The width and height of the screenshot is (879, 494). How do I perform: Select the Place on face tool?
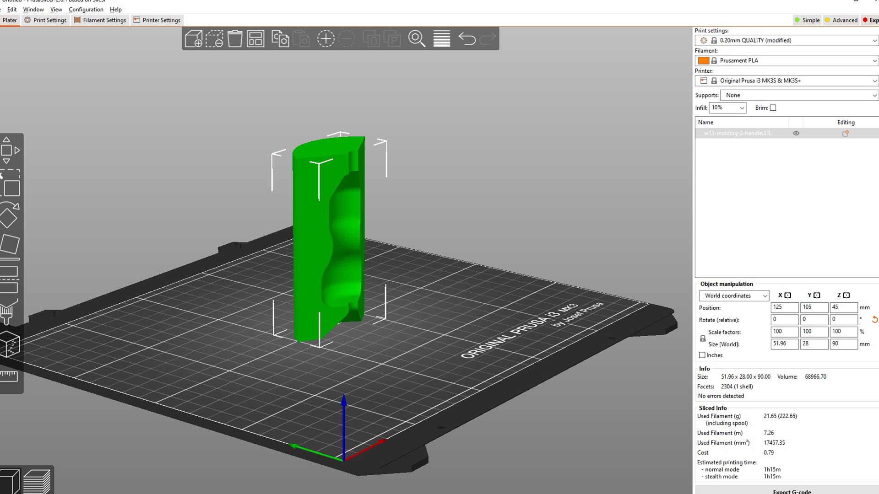pos(9,244)
